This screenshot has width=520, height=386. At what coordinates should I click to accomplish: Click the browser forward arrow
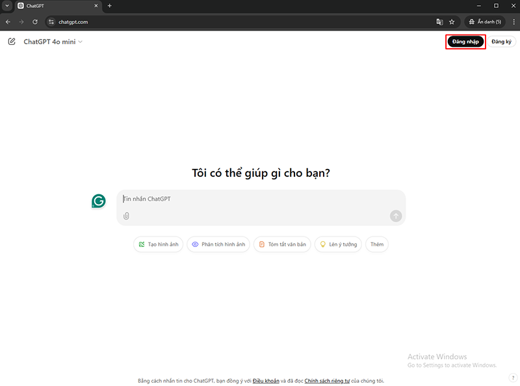coord(21,22)
